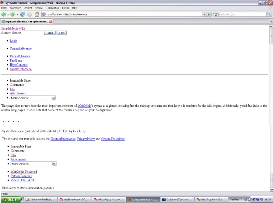Reload the page with the refresh icon

tap(22, 14)
